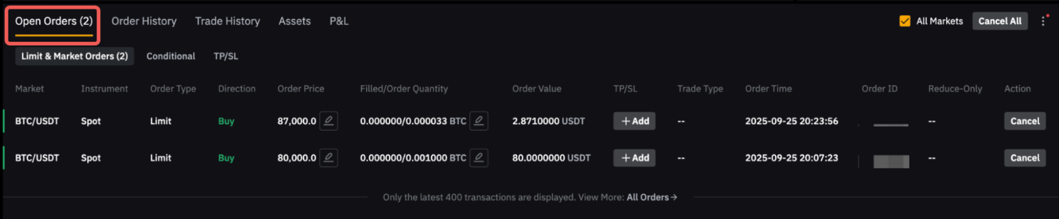This screenshot has width=1059, height=219.
Task: Go to the Assets tab
Action: click(295, 21)
